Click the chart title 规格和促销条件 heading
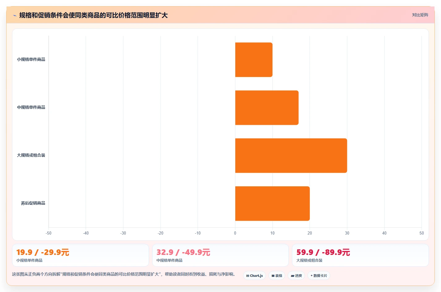This screenshot has width=441, height=292. point(93,15)
